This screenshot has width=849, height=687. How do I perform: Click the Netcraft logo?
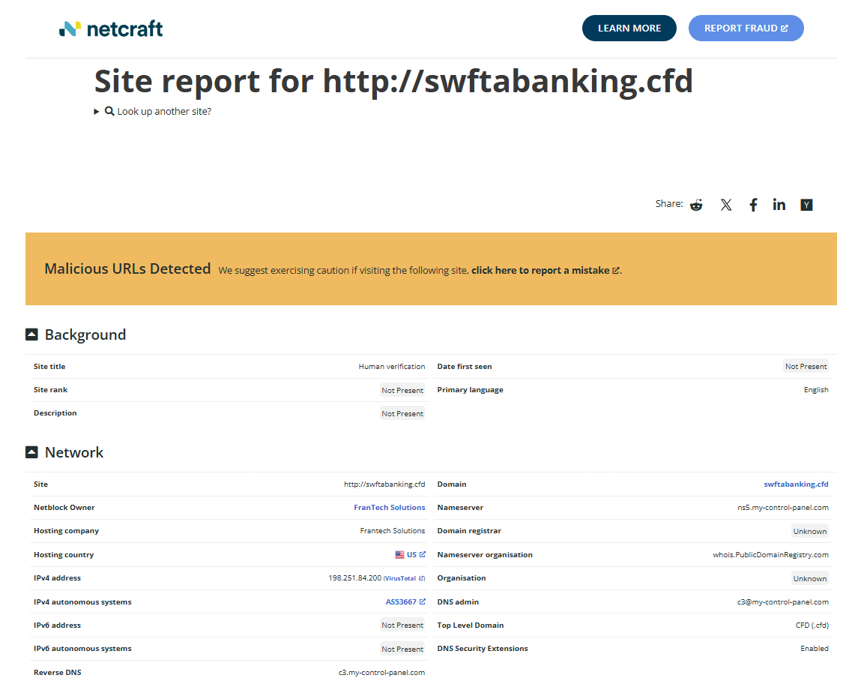point(111,28)
